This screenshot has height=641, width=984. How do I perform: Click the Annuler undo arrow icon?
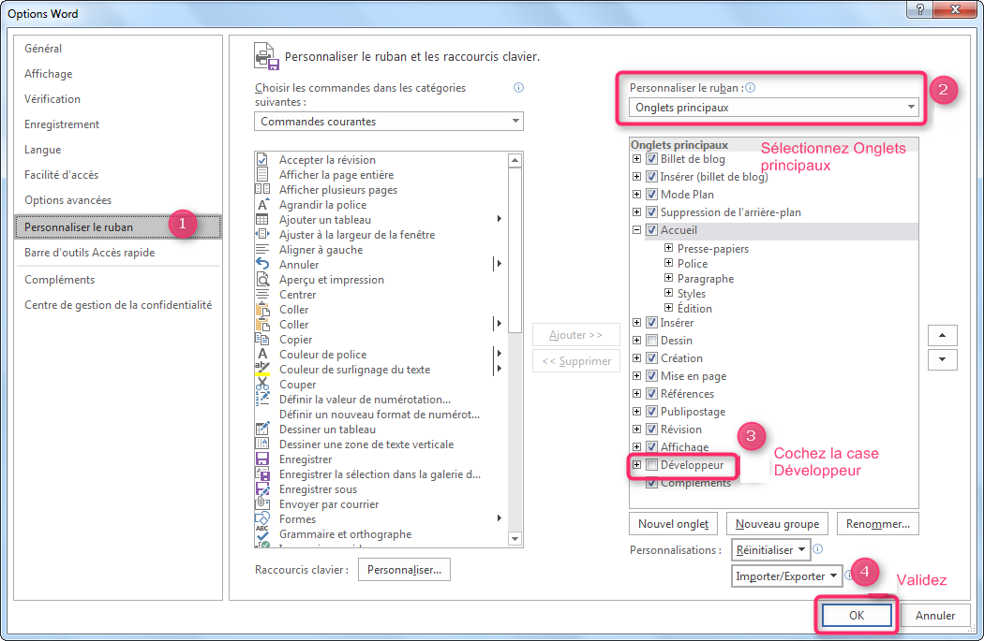pyautogui.click(x=262, y=265)
